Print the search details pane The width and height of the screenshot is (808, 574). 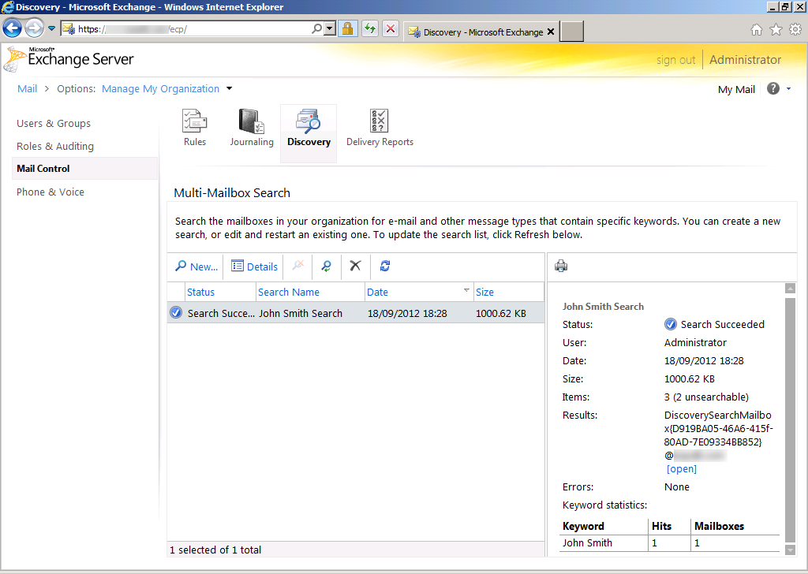point(561,266)
